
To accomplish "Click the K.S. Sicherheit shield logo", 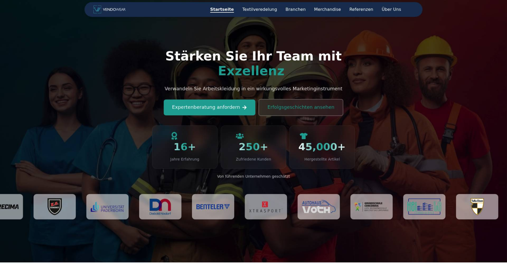I will [55, 207].
